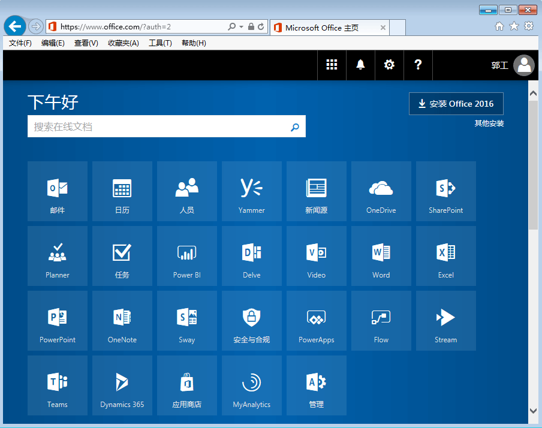Click the browser forward arrow
542x428 pixels.
(x=35, y=26)
